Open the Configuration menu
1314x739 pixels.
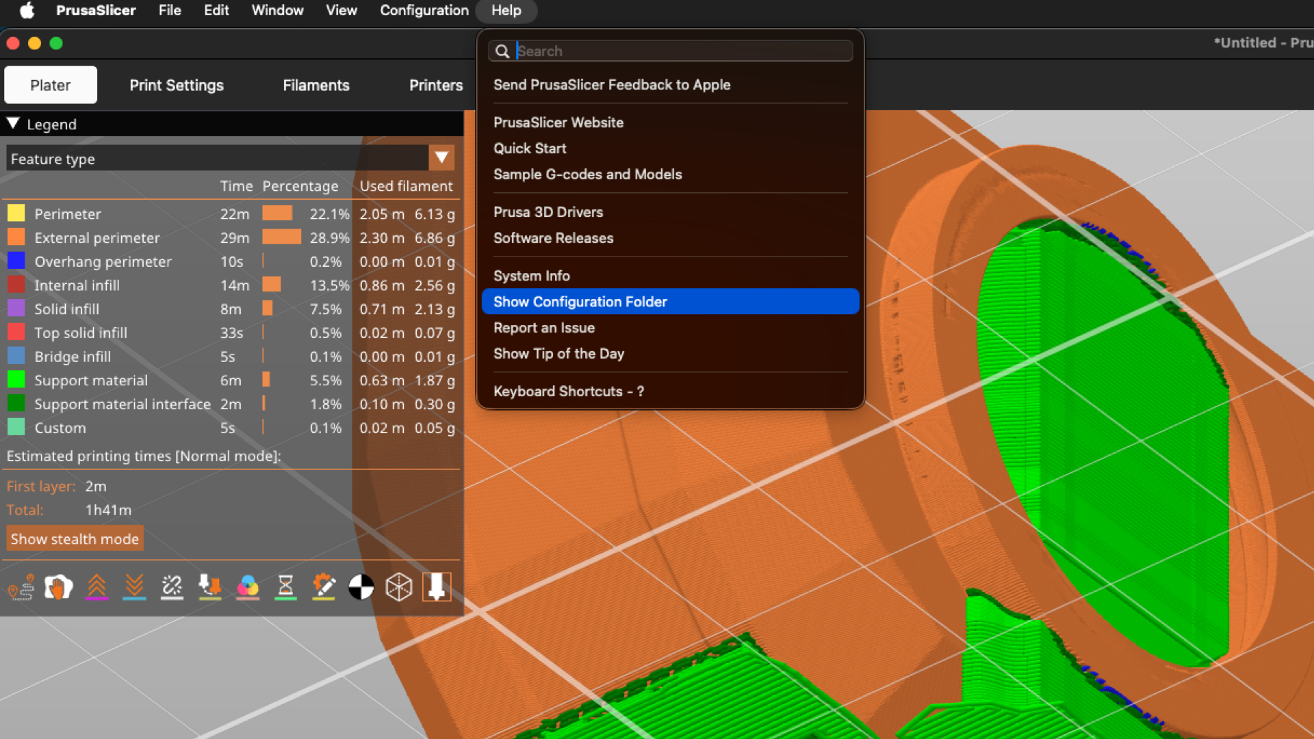coord(424,10)
